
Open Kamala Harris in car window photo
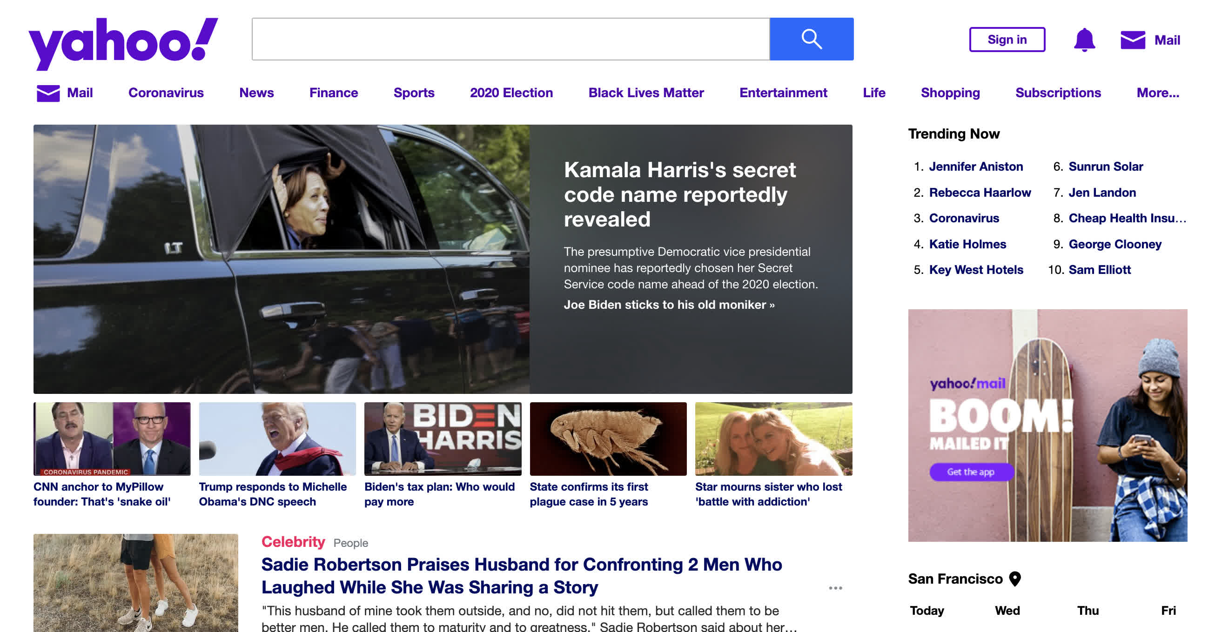(282, 259)
